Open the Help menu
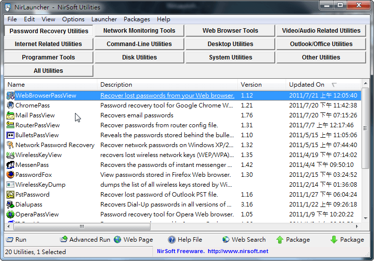The height and width of the screenshot is (261, 374). click(x=163, y=19)
